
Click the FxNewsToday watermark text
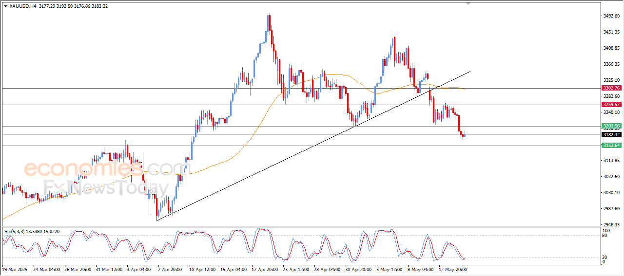106,187
